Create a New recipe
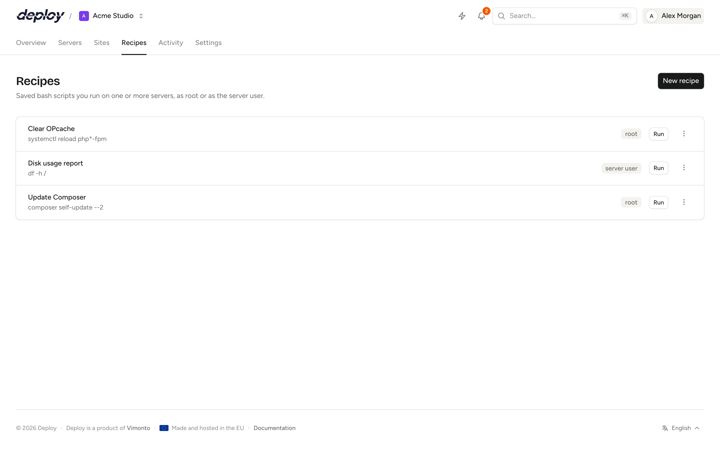The image size is (720, 450). (x=681, y=81)
